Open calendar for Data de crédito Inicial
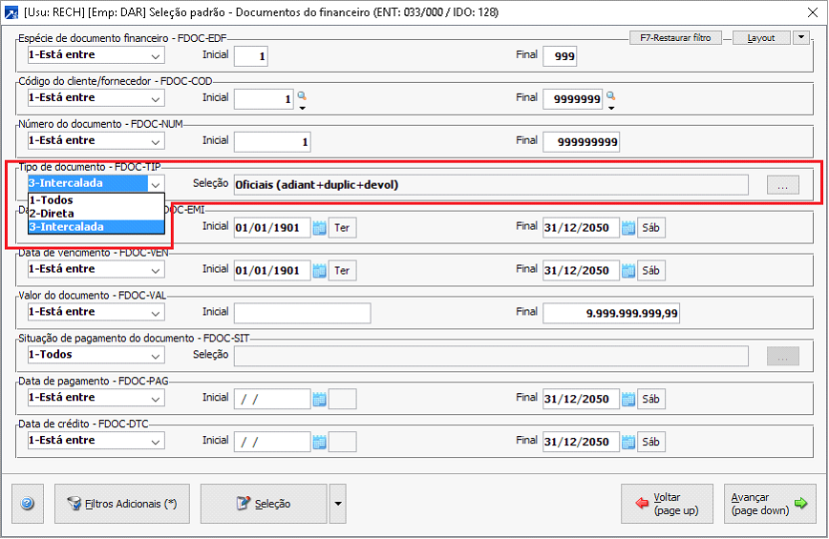Image resolution: width=829 pixels, height=539 pixels. click(x=319, y=442)
